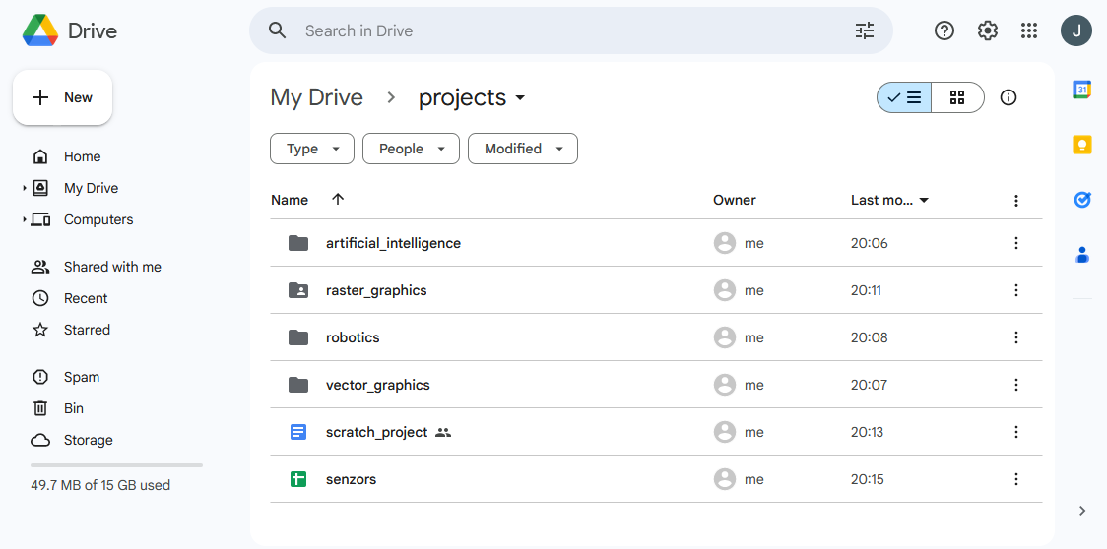Show advanced search options icon

click(864, 30)
